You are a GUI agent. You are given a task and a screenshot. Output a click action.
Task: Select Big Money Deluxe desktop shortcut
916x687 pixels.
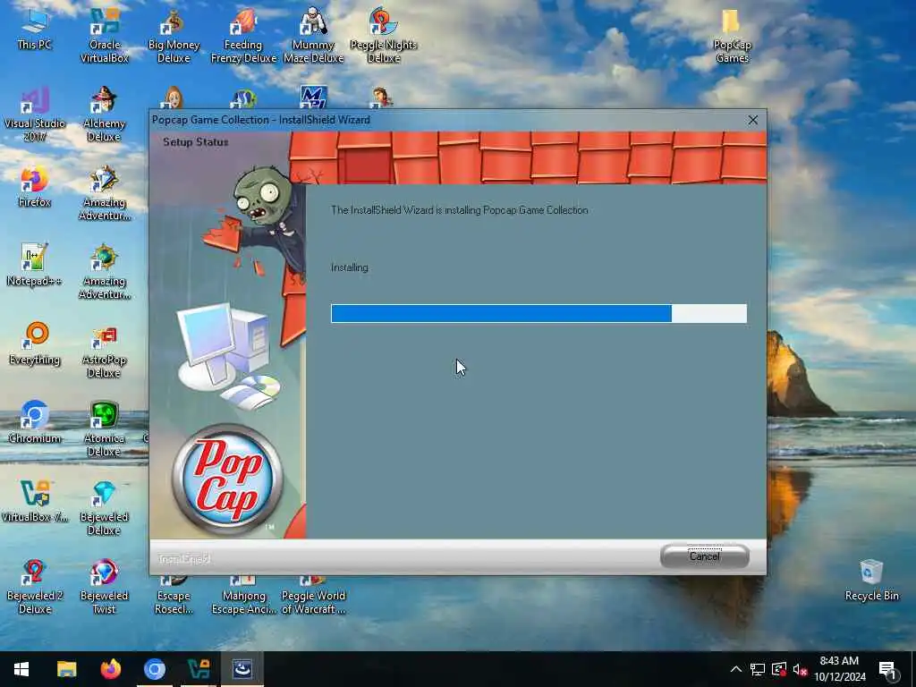174,35
